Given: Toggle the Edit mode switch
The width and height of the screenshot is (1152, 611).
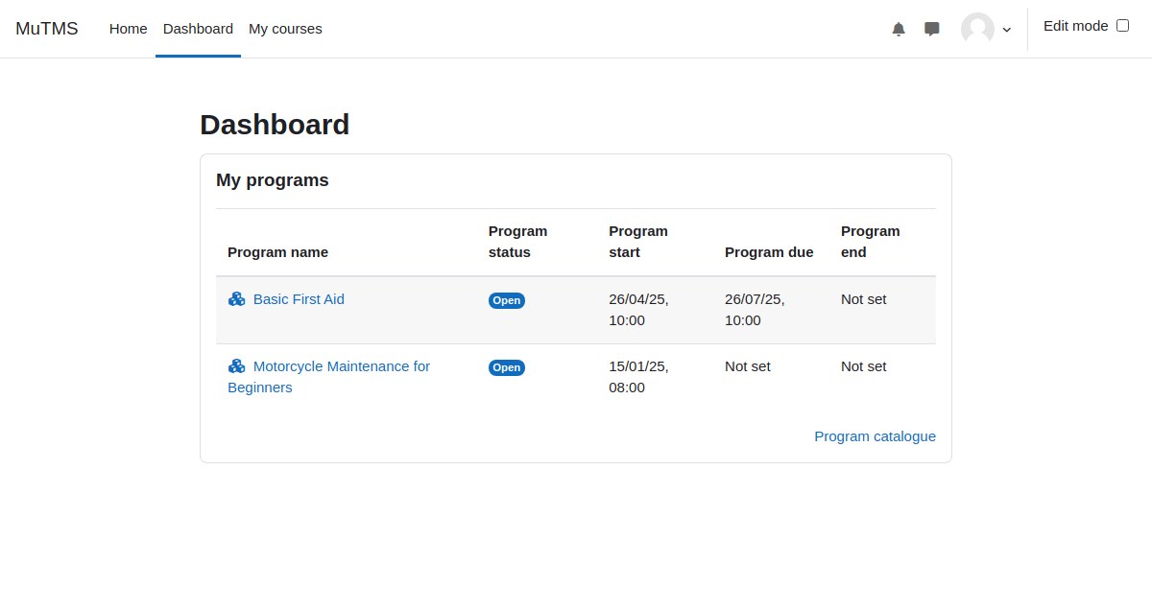Looking at the screenshot, I should point(1122,26).
